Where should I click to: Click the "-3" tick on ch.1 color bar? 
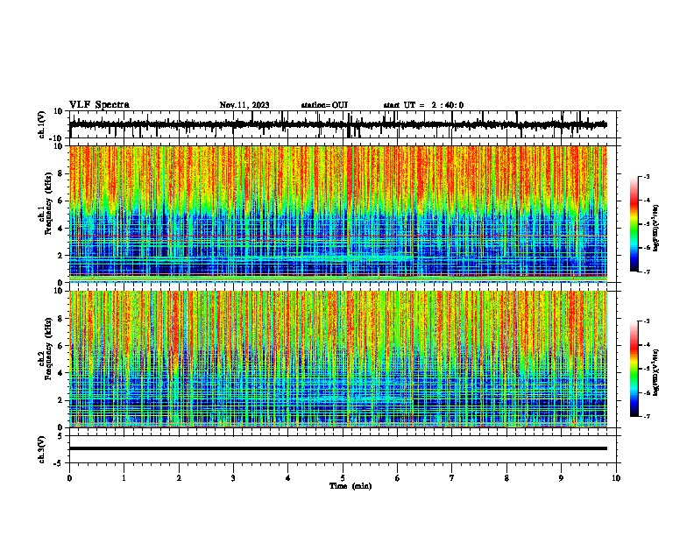coord(646,176)
